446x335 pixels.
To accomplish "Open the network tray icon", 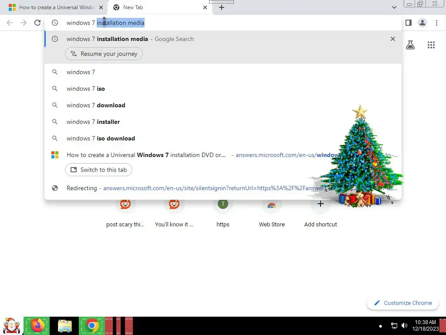I will click(394, 325).
